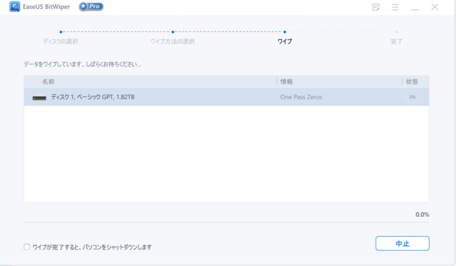Image resolution: width=456 pixels, height=266 pixels.
Task: Select the 完了 step label
Action: 396,42
